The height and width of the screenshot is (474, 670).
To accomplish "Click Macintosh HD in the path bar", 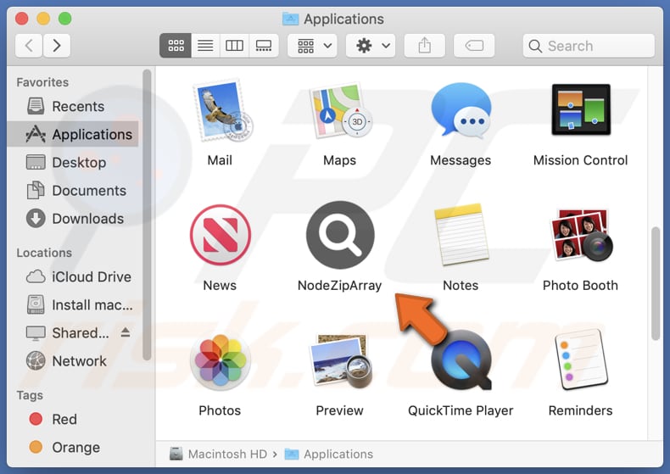I will (x=218, y=454).
